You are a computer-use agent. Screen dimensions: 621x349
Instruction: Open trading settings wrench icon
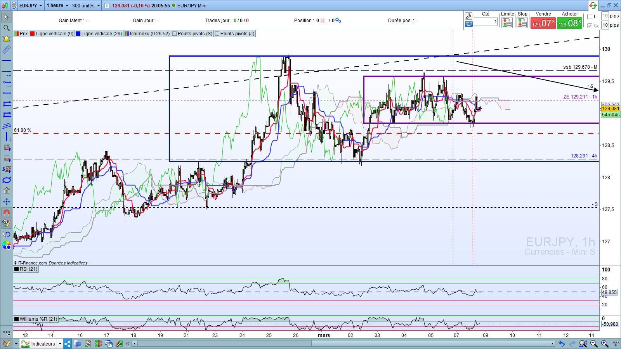point(468,16)
